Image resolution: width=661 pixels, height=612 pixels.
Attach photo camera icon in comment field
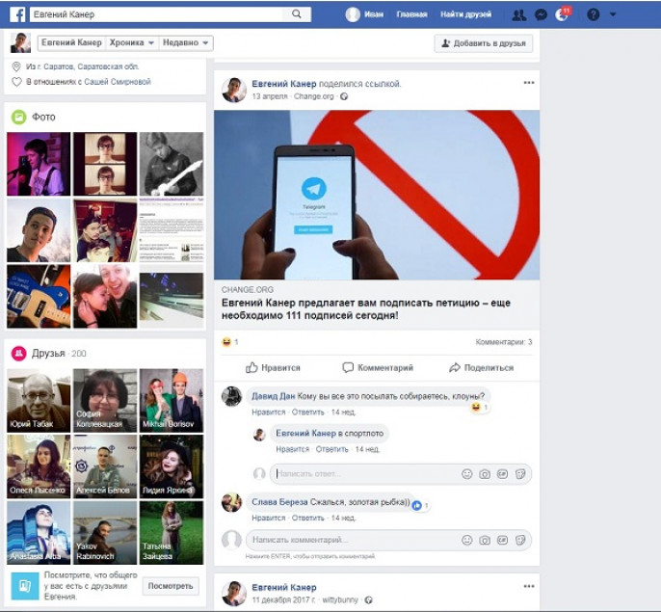tap(485, 540)
